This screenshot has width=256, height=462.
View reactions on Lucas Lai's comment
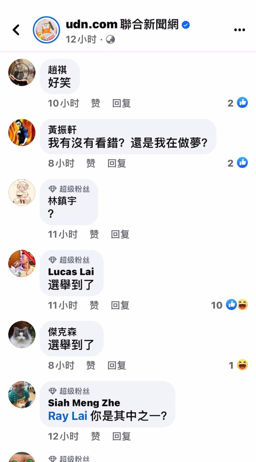230,305
